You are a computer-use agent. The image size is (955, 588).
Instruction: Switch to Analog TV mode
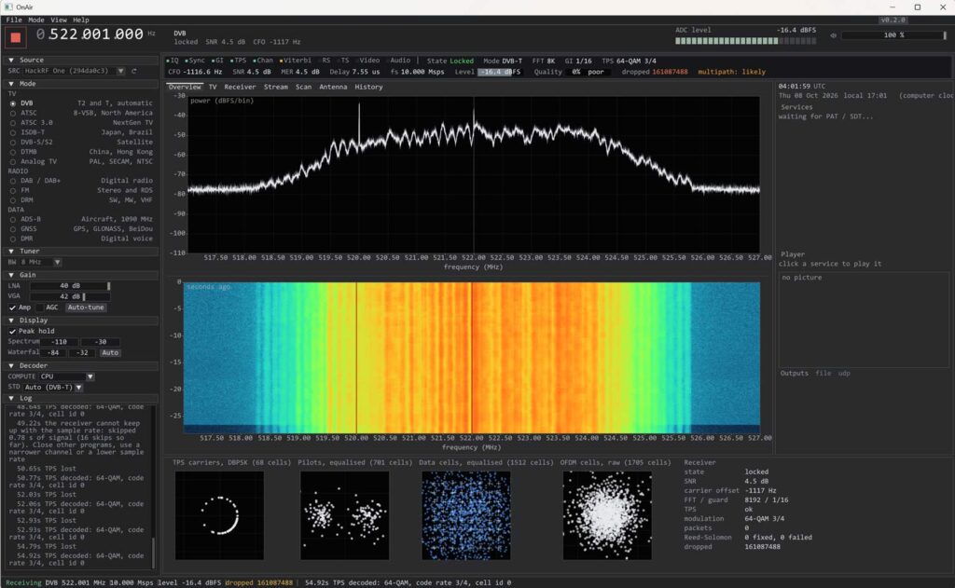coord(13,162)
